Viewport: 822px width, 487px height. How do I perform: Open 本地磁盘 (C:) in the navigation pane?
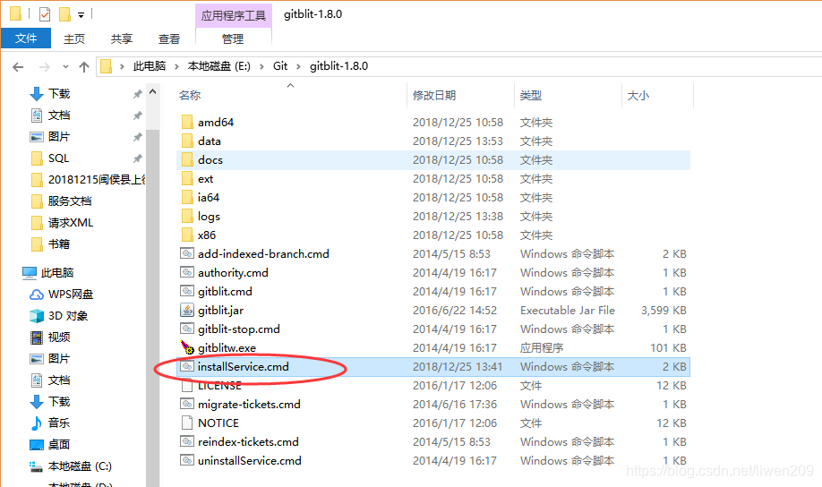pos(80,466)
